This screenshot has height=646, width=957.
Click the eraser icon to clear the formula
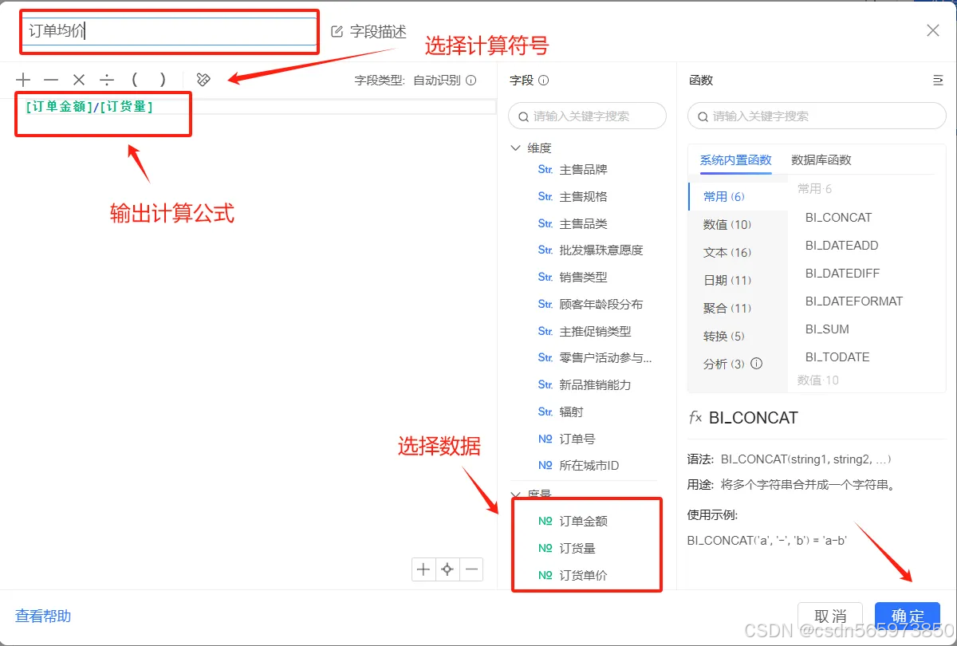click(x=203, y=79)
